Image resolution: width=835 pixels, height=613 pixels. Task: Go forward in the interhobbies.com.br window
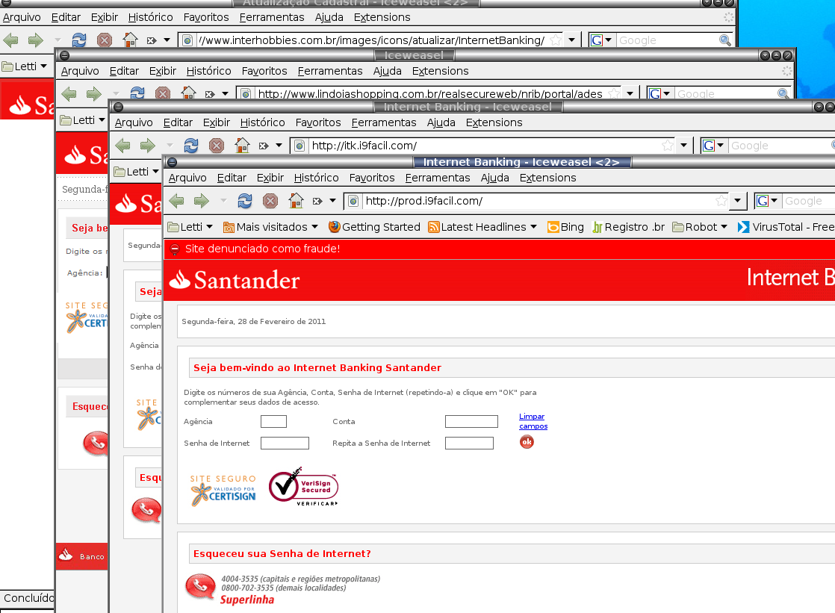[36, 40]
